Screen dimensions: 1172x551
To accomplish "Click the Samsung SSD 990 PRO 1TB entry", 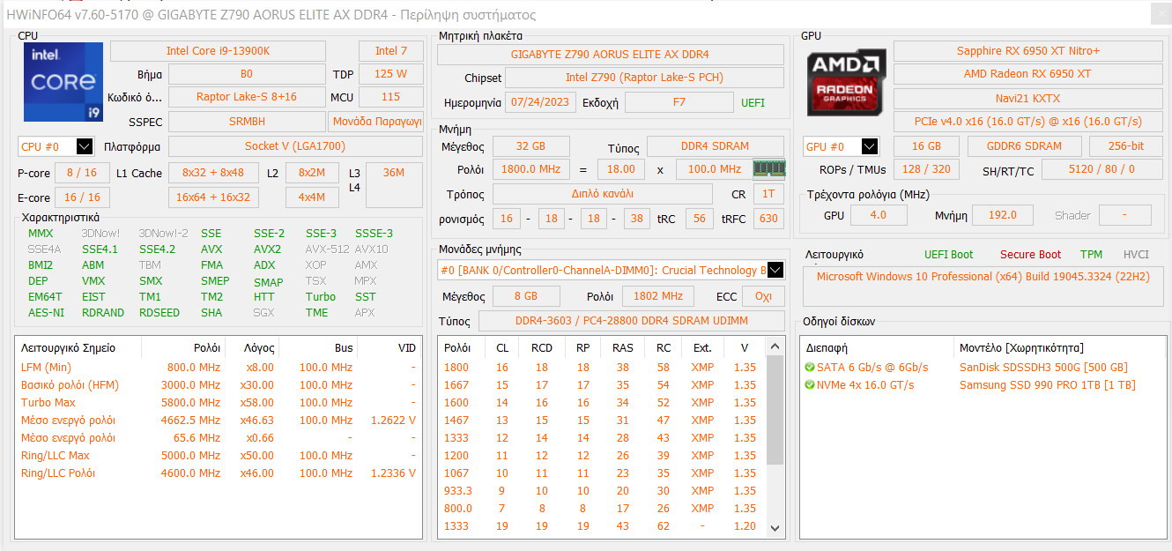I will pos(1047,385).
